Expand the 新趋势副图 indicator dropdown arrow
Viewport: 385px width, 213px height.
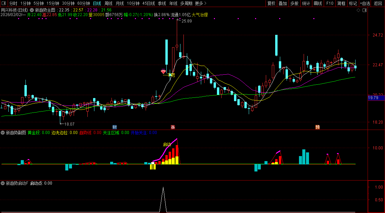(3, 133)
